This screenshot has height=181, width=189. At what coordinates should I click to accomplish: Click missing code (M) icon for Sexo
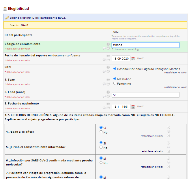pos(108,84)
